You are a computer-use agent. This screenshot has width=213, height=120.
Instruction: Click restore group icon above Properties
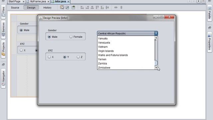[x=210, y=28]
